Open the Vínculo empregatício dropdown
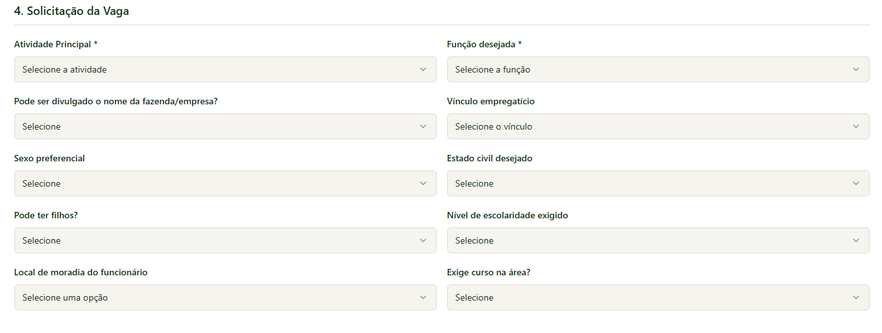Viewport: 882px width, 333px height. pos(658,126)
